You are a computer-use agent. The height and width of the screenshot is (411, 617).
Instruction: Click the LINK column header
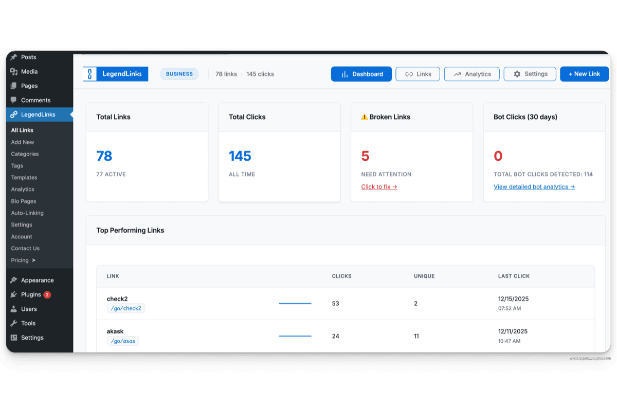tap(113, 276)
